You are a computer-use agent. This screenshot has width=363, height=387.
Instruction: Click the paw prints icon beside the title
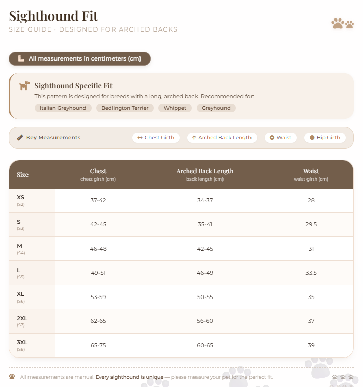pyautogui.click(x=343, y=24)
